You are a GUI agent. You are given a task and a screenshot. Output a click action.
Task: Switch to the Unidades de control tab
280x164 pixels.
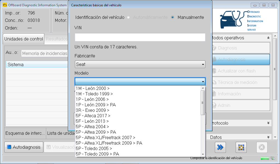click(x=24, y=39)
